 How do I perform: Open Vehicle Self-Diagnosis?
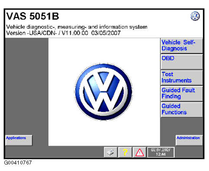click(182, 46)
